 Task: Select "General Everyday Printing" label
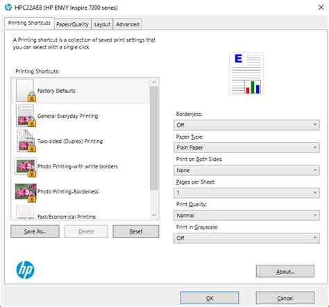click(x=67, y=116)
